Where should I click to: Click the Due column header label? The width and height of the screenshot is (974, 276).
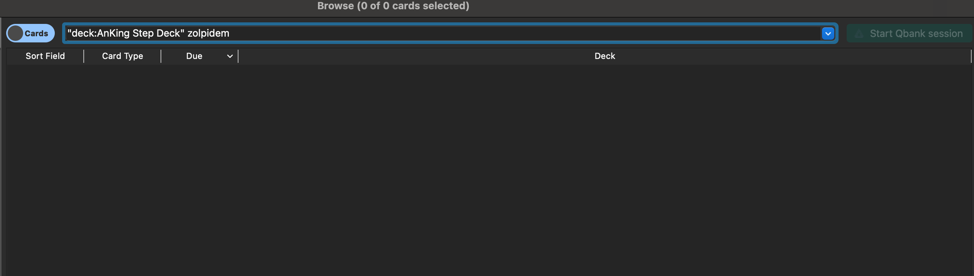pyautogui.click(x=194, y=56)
